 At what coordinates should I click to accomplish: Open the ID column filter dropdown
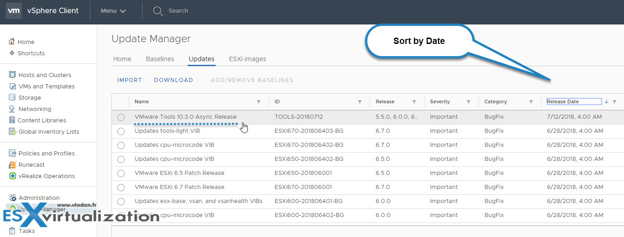click(x=360, y=102)
